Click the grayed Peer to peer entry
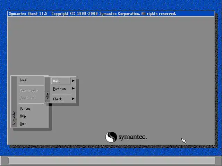This screenshot has height=166, width=222. 29,90
